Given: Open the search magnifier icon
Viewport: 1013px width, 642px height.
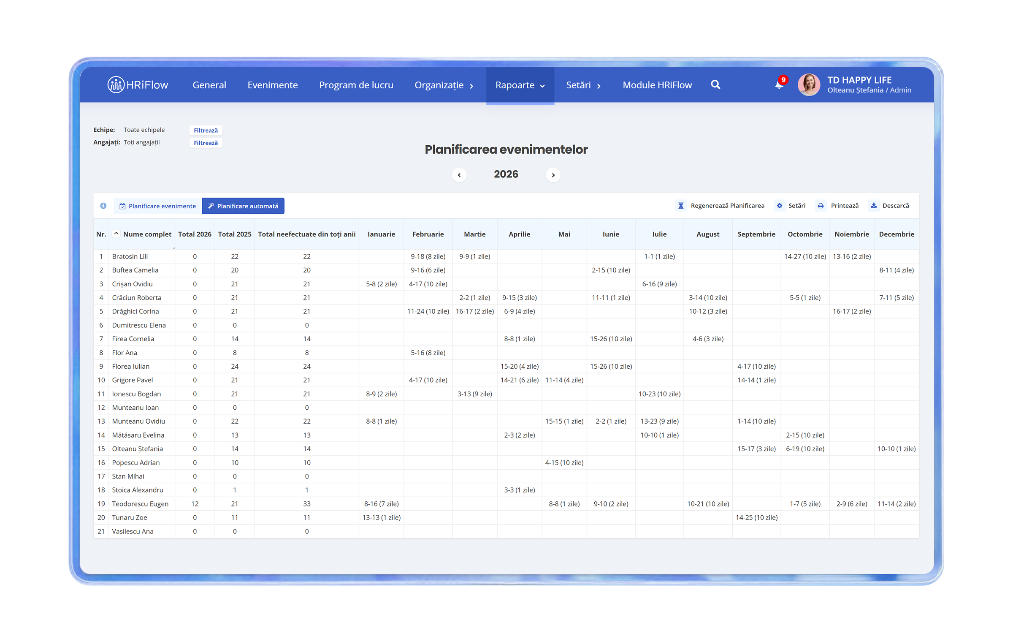Looking at the screenshot, I should (x=715, y=85).
